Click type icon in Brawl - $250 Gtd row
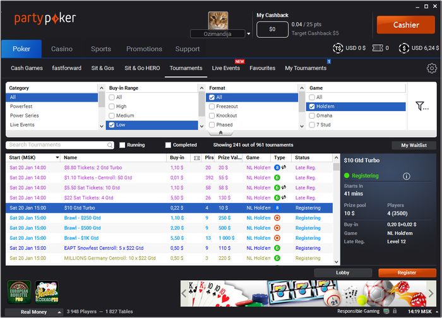Screen dimensions: 442x318 click(277, 218)
